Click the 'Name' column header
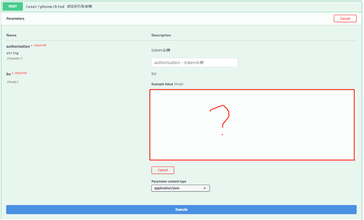The image size is (364, 220). coord(11,35)
